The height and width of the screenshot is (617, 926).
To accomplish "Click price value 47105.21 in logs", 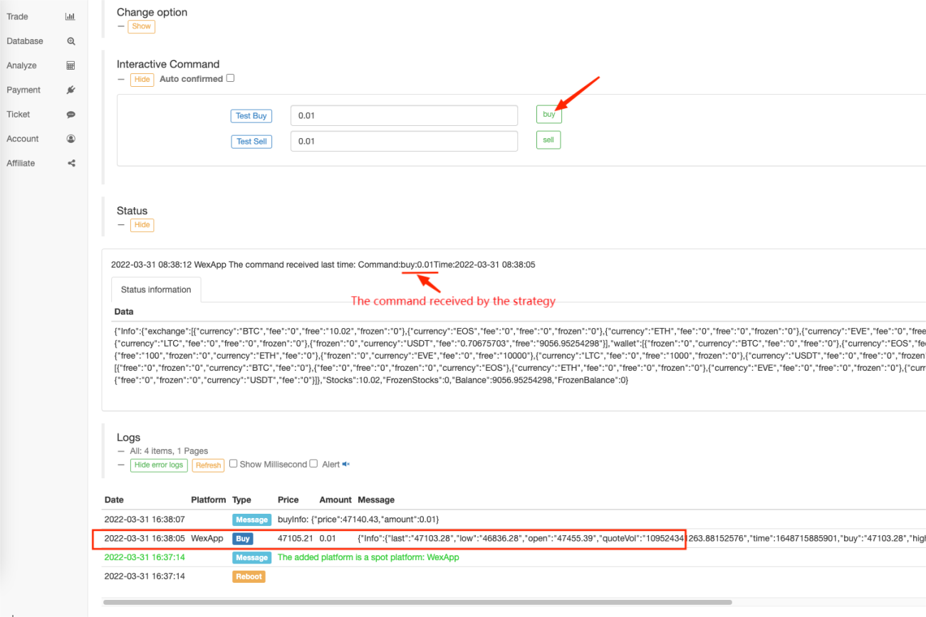I will coord(295,539).
